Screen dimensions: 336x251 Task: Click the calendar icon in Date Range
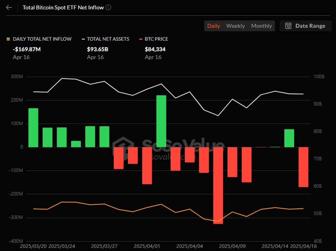pyautogui.click(x=288, y=26)
